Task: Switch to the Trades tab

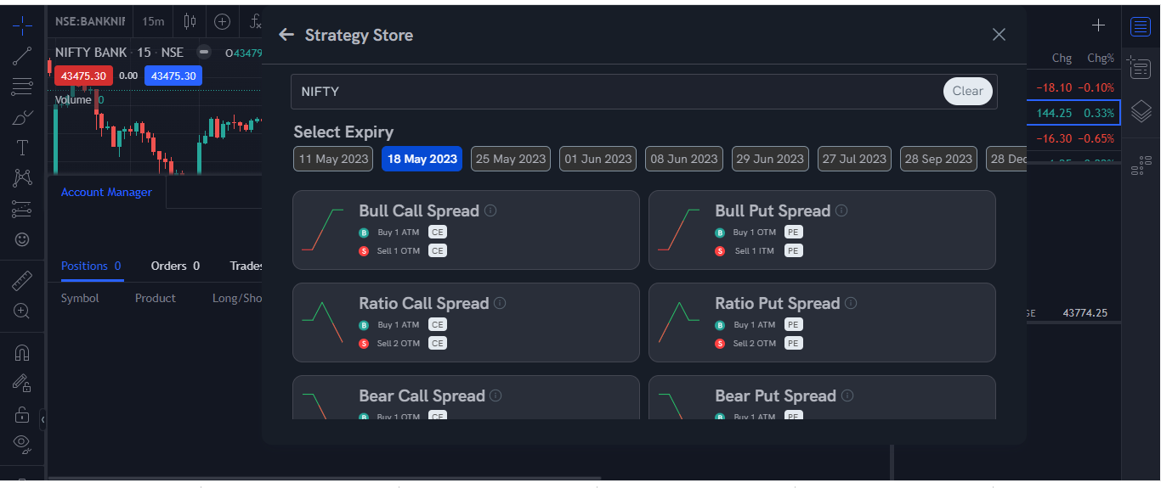Action: pyautogui.click(x=246, y=266)
